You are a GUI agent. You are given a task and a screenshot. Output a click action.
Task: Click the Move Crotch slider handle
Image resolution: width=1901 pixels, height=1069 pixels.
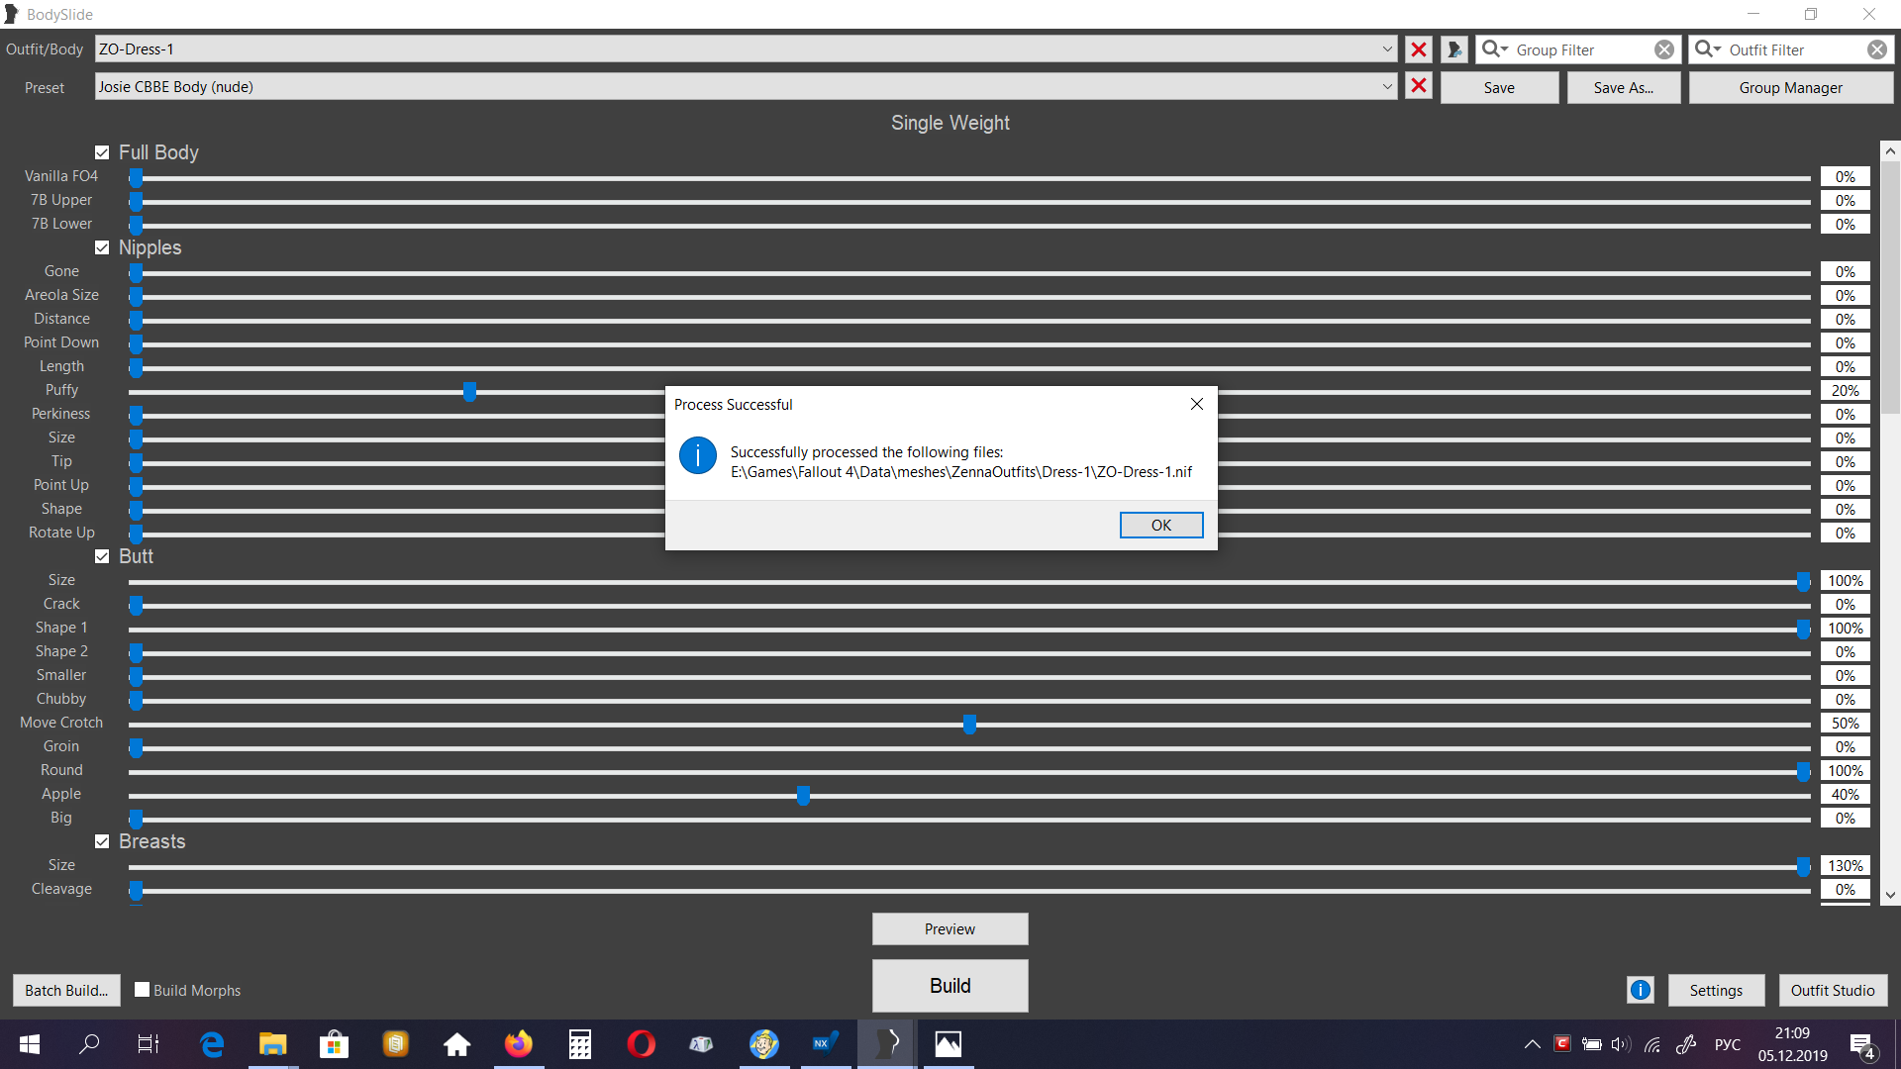point(969,725)
